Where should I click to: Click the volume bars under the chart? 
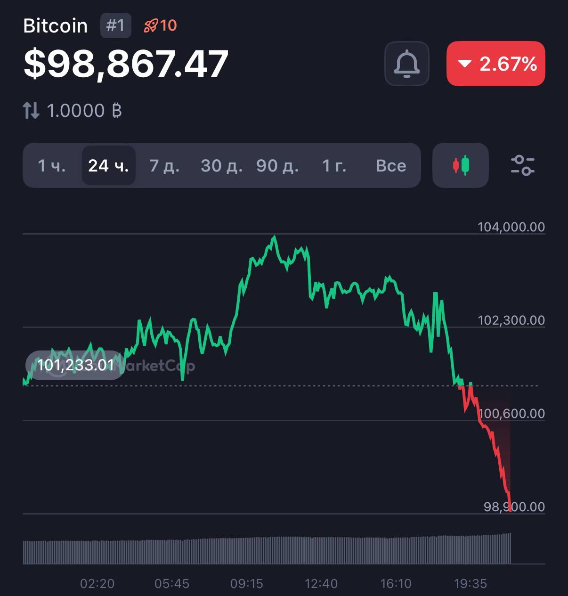pyautogui.click(x=267, y=549)
